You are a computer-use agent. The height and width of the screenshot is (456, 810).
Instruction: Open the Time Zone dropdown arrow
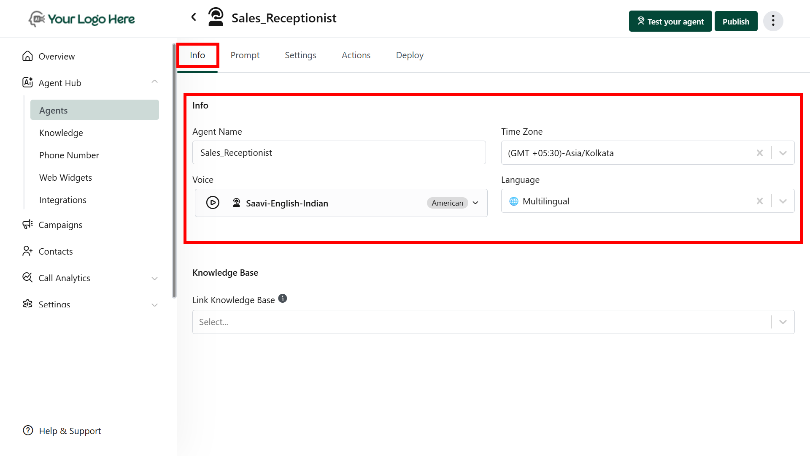coord(783,153)
